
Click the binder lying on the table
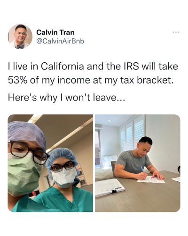pos(110,187)
